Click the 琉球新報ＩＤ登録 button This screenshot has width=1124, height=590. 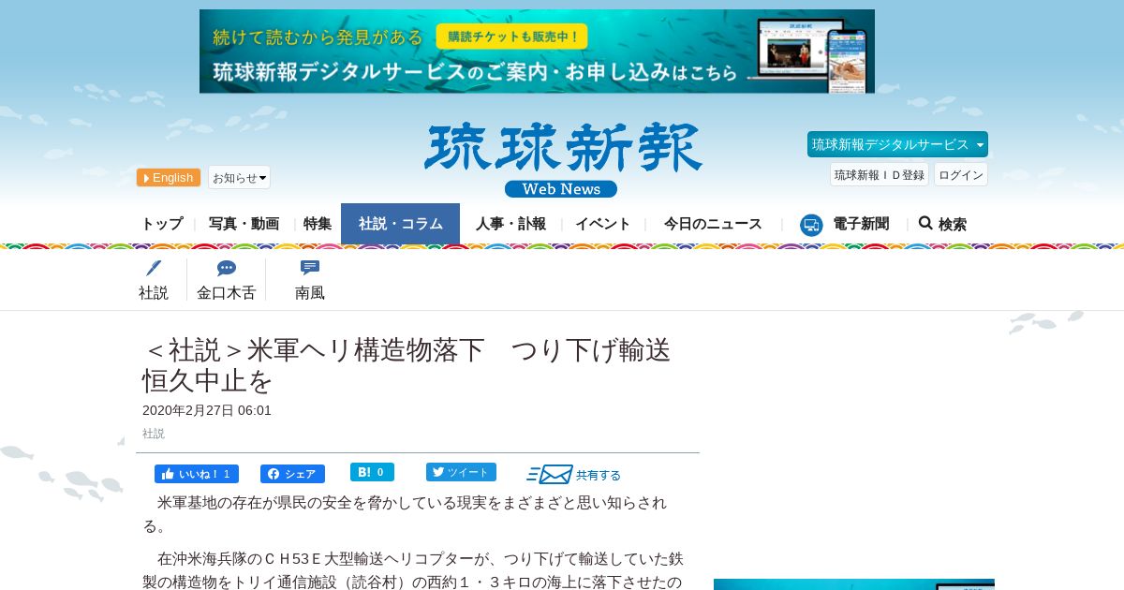[880, 174]
